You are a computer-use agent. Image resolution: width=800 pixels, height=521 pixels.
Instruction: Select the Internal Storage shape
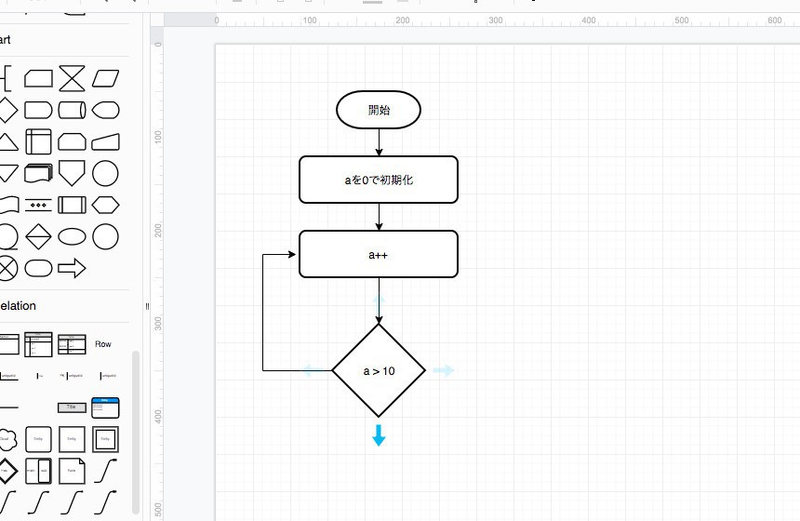coord(38,141)
